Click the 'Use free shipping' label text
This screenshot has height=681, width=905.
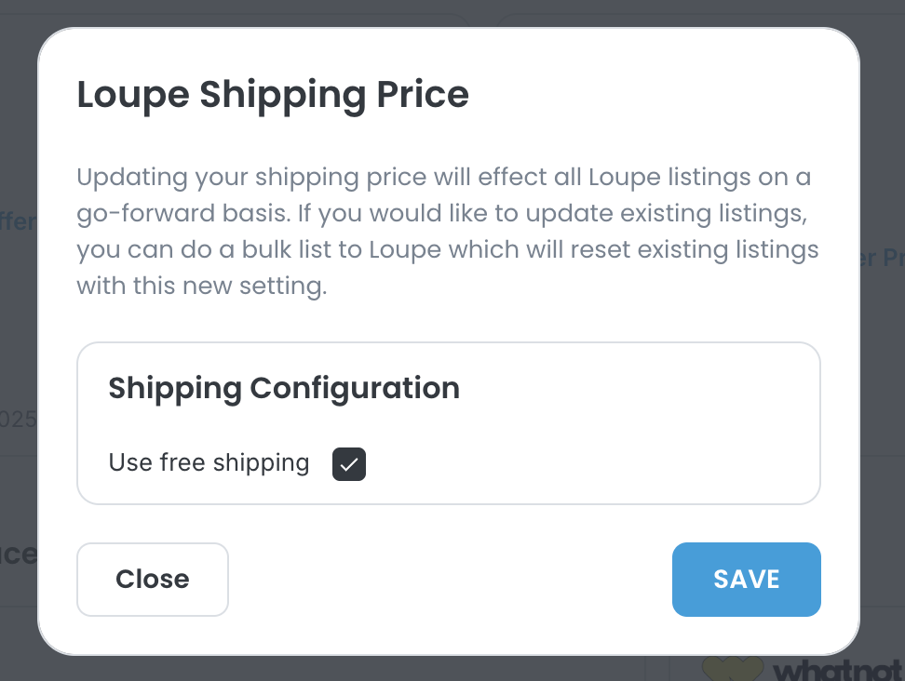209,462
